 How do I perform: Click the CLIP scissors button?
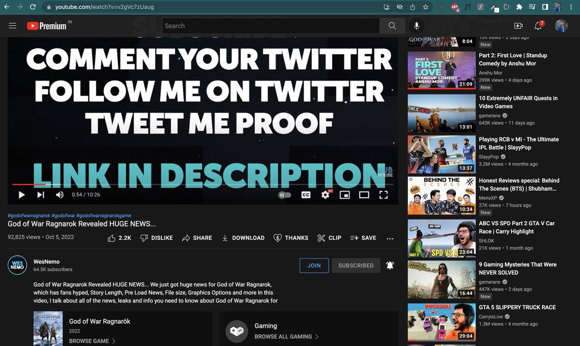[x=329, y=238]
